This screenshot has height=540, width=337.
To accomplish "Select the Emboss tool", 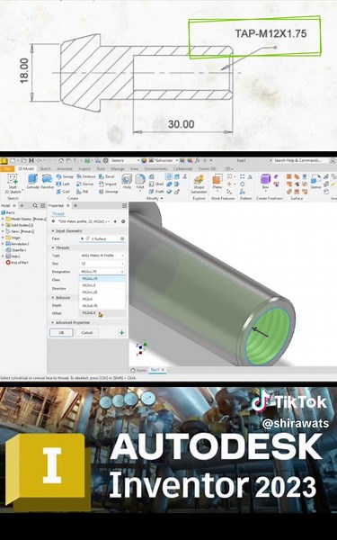I will pos(86,176).
